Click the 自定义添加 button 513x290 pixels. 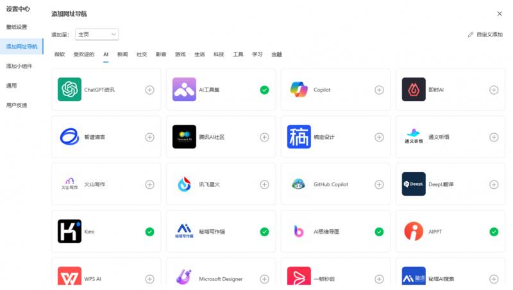click(485, 35)
